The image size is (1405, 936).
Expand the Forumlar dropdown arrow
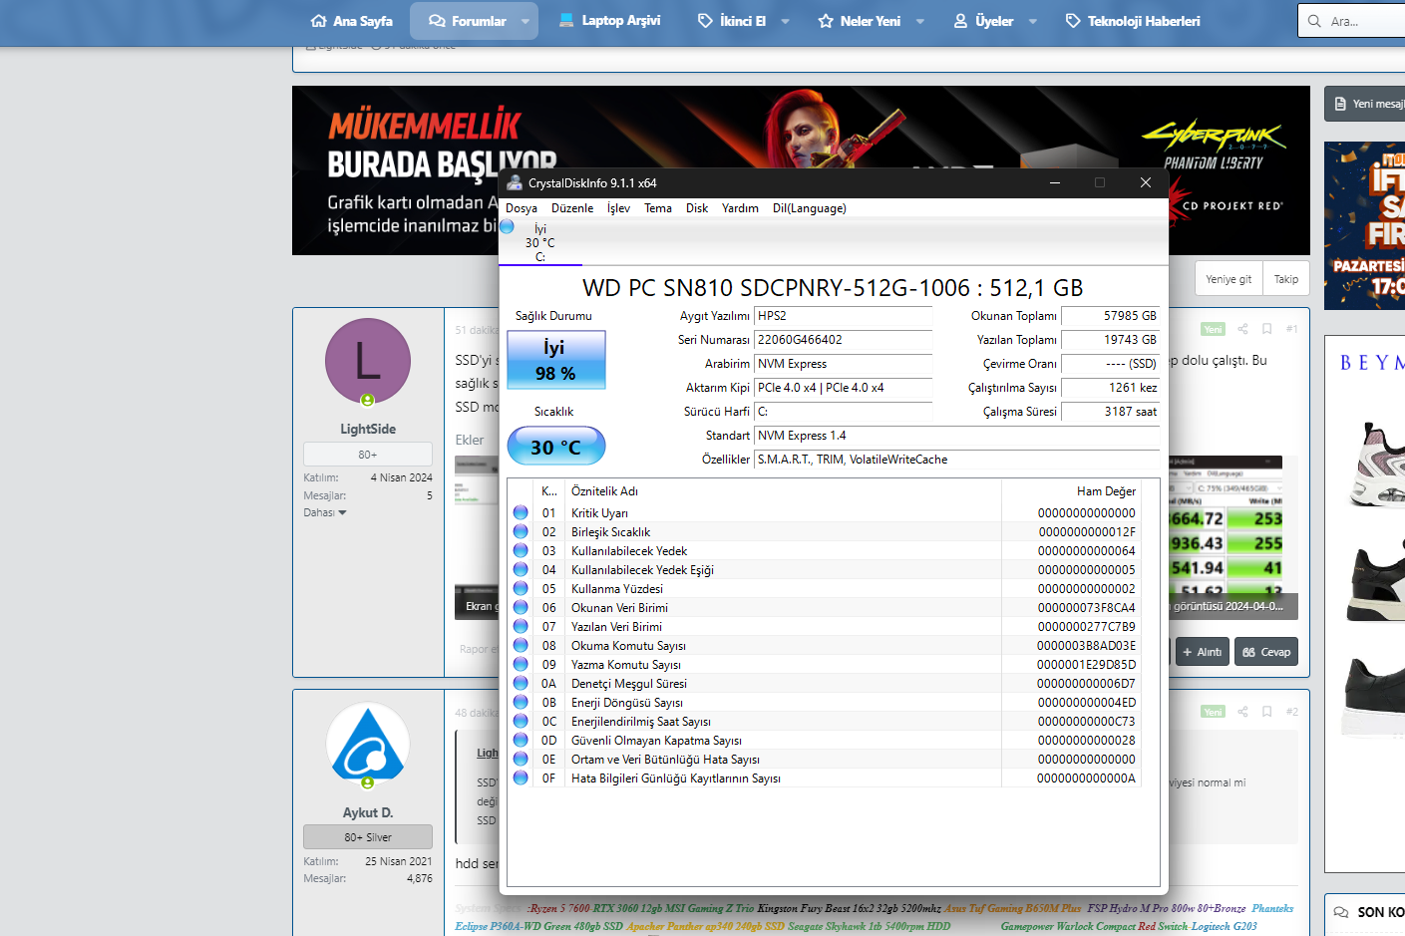click(x=526, y=21)
